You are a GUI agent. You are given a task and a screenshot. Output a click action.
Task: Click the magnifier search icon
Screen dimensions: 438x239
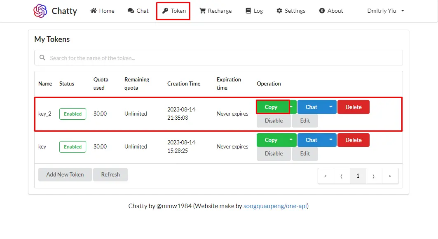coord(42,58)
